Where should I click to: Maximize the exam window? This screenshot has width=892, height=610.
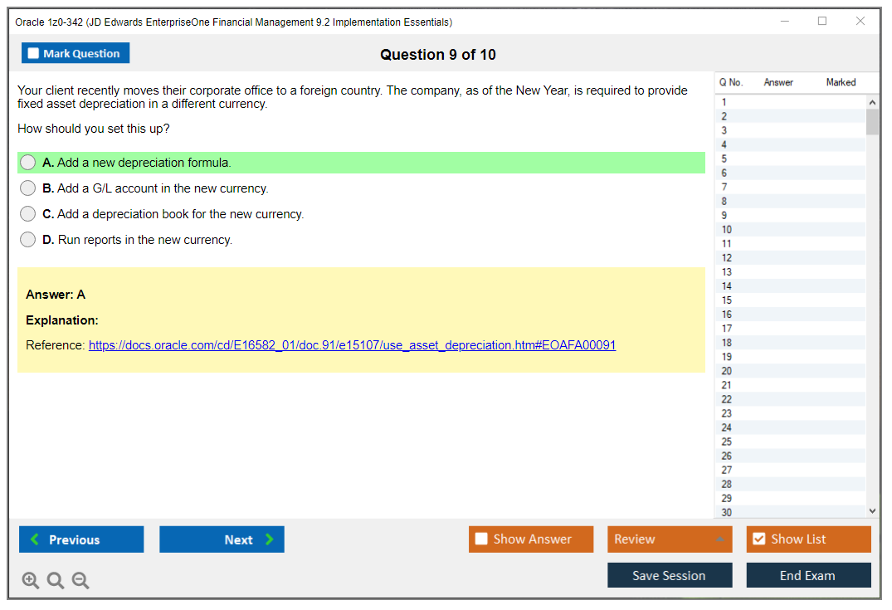[822, 22]
